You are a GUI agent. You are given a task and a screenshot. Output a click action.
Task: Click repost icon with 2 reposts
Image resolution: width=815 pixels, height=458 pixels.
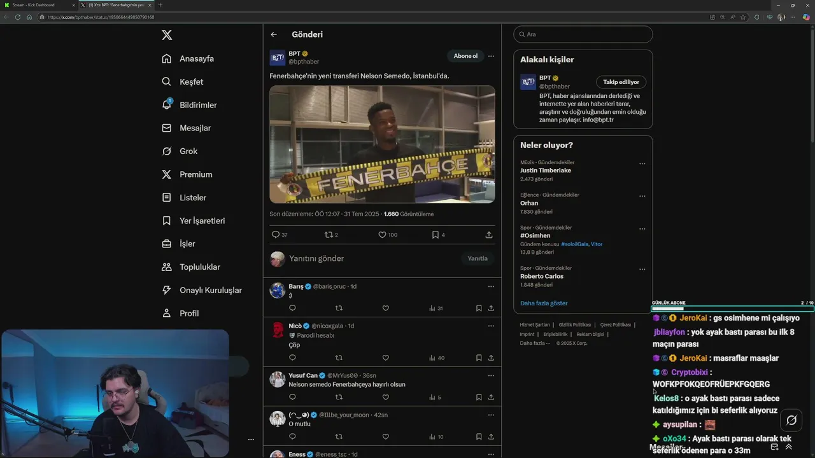tap(329, 235)
